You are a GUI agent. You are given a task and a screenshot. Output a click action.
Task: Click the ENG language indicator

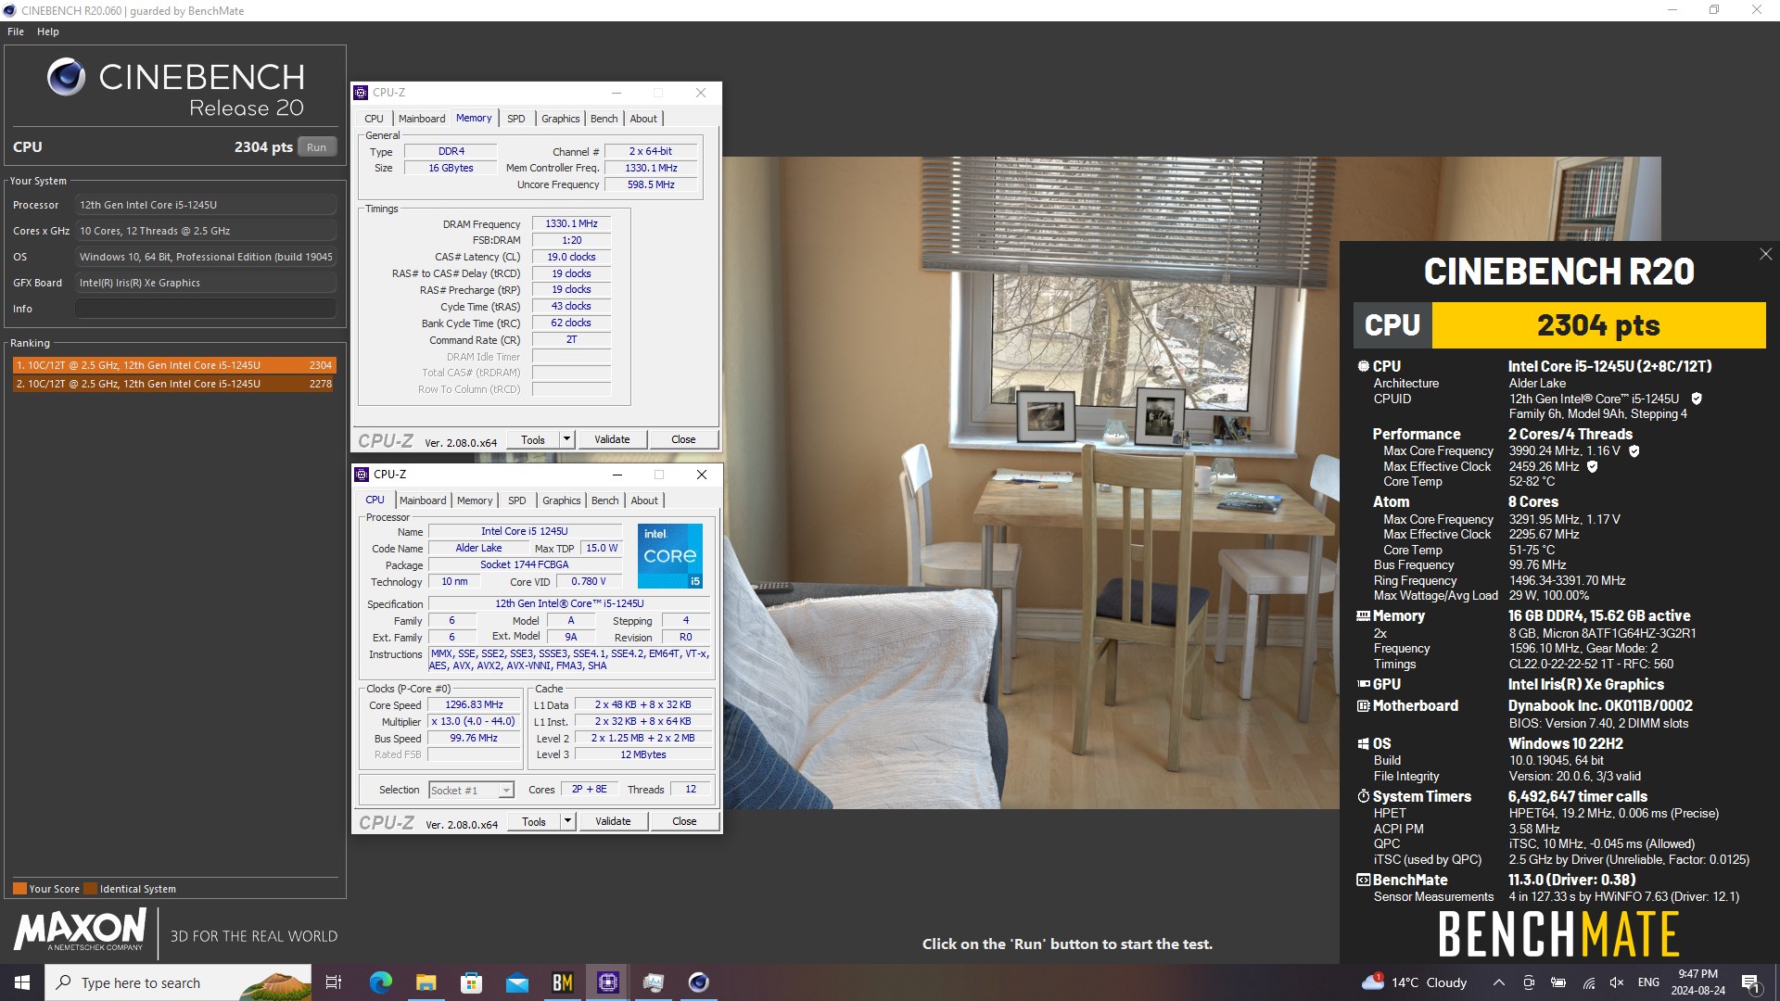click(1648, 982)
